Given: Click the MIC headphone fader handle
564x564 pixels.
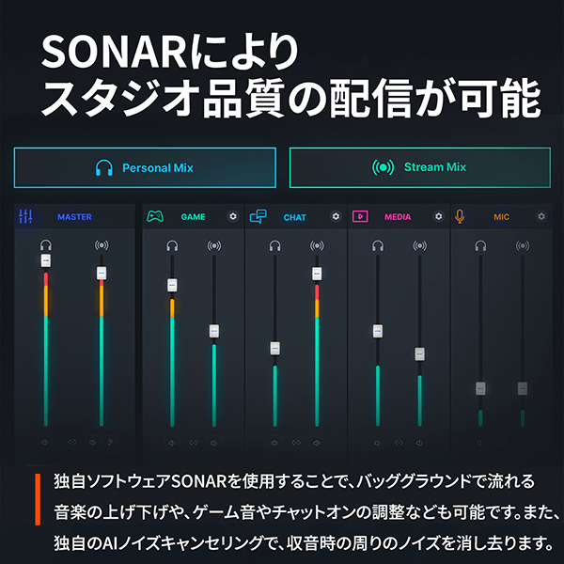Looking at the screenshot, I should [x=480, y=388].
